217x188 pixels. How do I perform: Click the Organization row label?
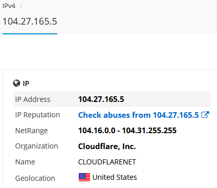click(37, 146)
